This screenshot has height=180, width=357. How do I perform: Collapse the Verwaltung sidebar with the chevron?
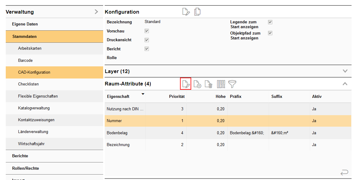pyautogui.click(x=96, y=12)
